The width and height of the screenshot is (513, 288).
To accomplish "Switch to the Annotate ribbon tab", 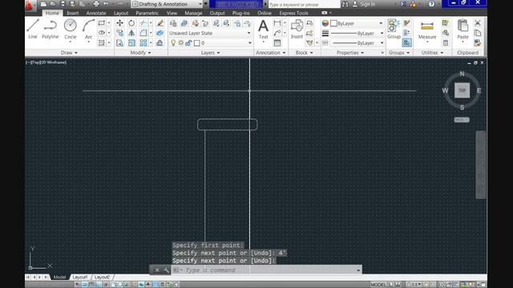I will tap(96, 13).
